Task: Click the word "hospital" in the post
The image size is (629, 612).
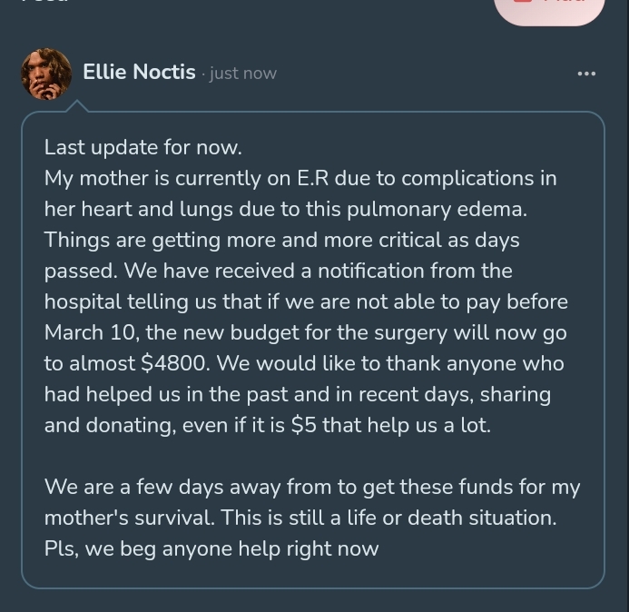Action: pyautogui.click(x=84, y=301)
